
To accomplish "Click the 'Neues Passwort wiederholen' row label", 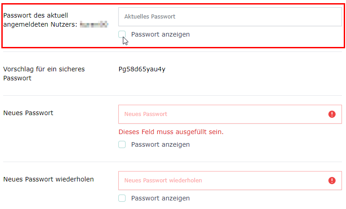I will coord(48,179).
